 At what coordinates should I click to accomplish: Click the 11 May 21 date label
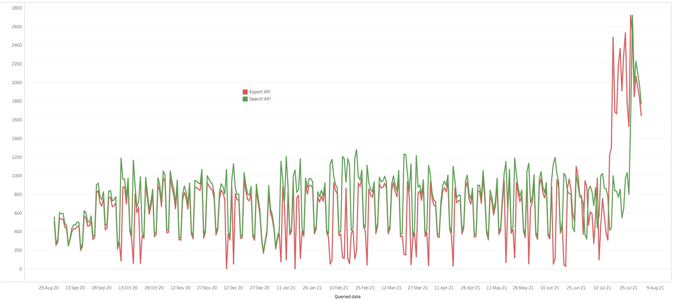point(497,288)
